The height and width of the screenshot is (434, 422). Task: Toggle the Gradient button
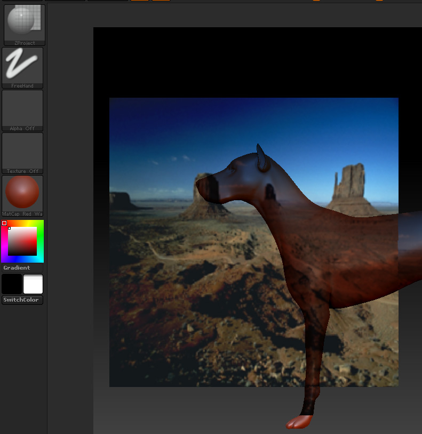[22, 267]
